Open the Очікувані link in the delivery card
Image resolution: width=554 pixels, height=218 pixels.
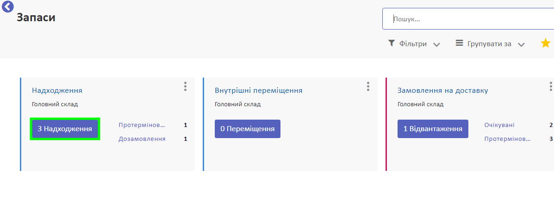[499, 125]
